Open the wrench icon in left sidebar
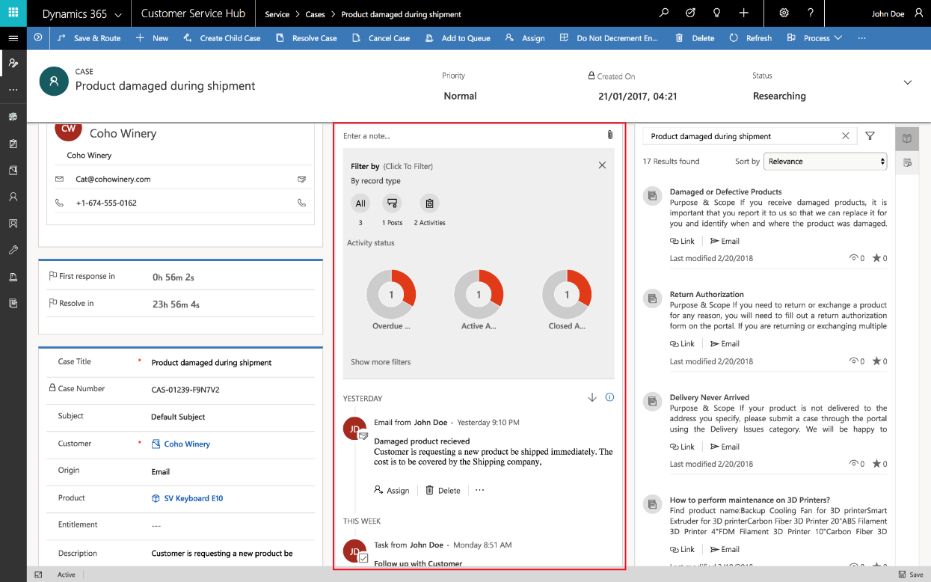The image size is (931, 582). tap(13, 250)
